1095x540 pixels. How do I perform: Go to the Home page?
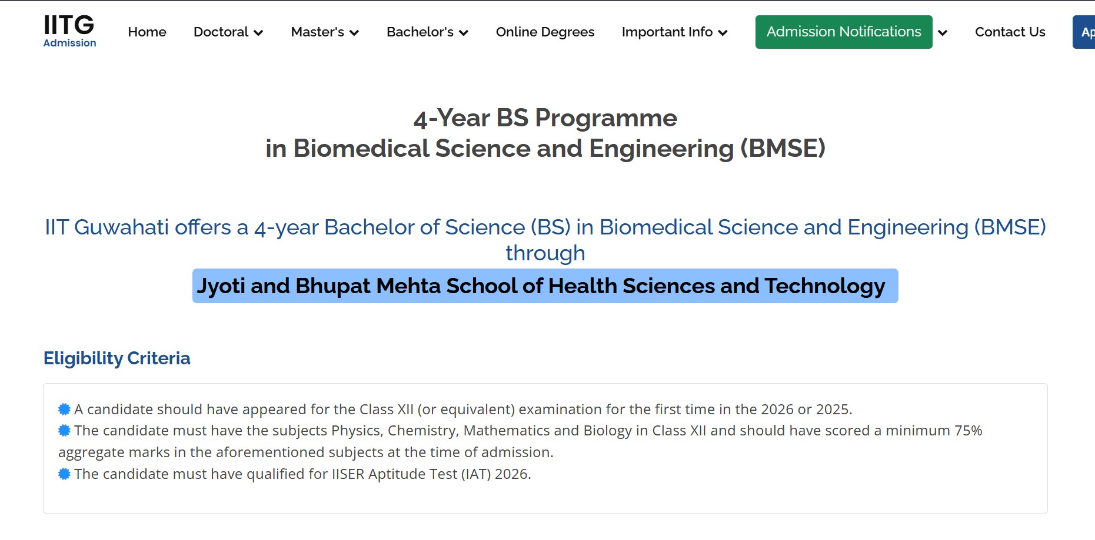click(147, 32)
